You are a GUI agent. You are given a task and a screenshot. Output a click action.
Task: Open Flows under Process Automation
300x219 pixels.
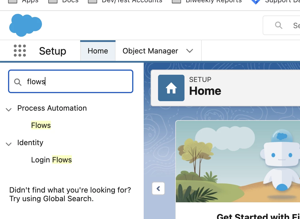point(41,125)
